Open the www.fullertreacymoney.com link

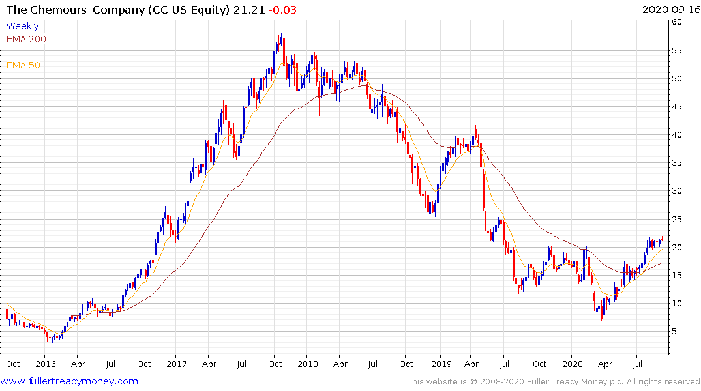pyautogui.click(x=69, y=381)
